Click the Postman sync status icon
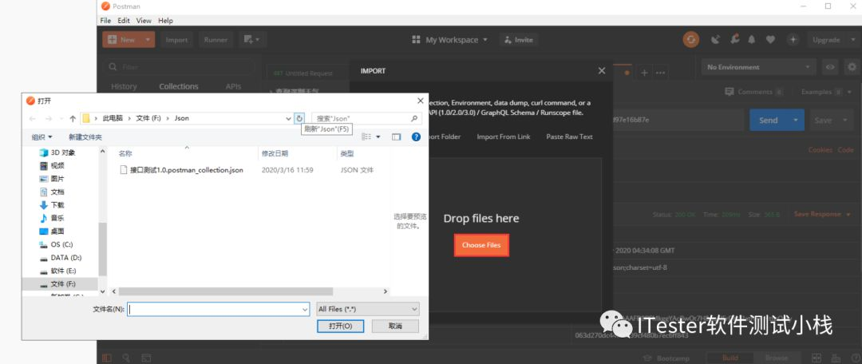 tap(691, 40)
